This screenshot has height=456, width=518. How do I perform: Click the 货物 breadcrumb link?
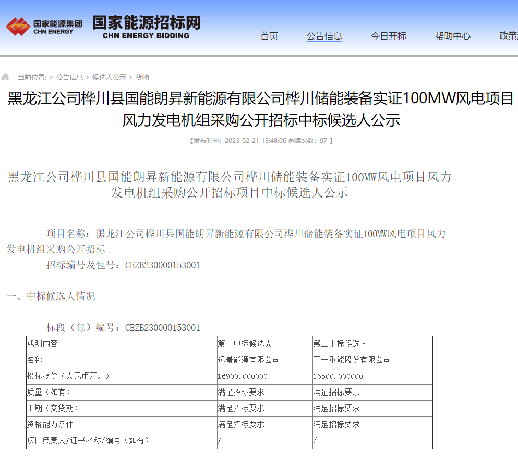142,77
